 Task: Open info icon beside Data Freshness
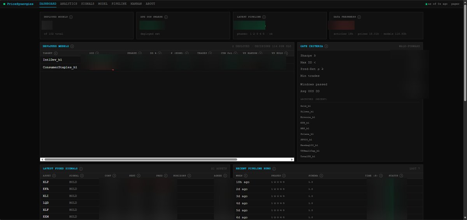coord(359,17)
